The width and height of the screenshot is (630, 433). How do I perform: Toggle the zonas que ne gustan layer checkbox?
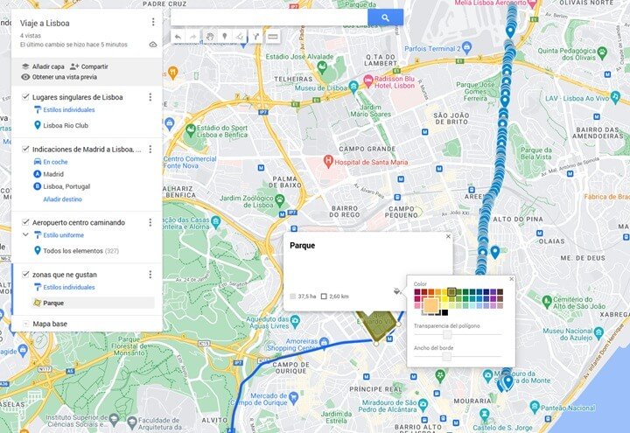coord(25,275)
